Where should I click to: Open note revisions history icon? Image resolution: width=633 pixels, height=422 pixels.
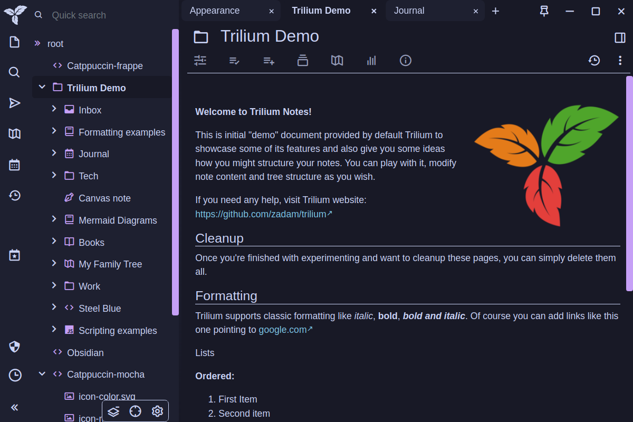pyautogui.click(x=594, y=60)
